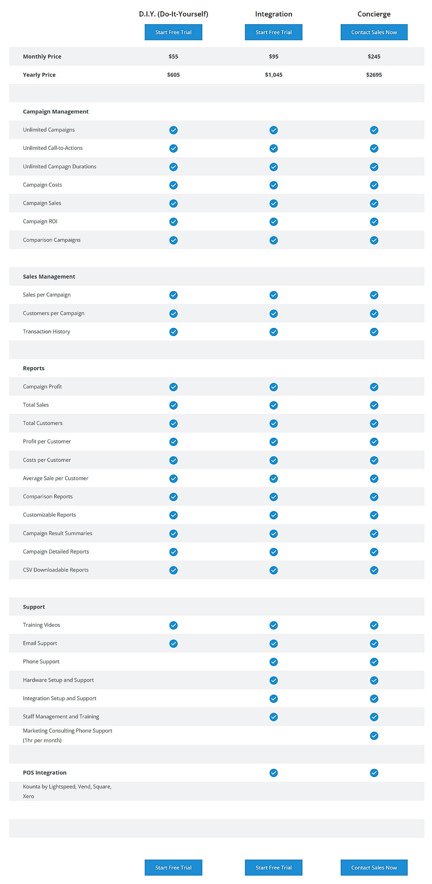The height and width of the screenshot is (884, 432).
Task: Select the Marketing Consulting Phone Support checkmark
Action: [x=374, y=735]
